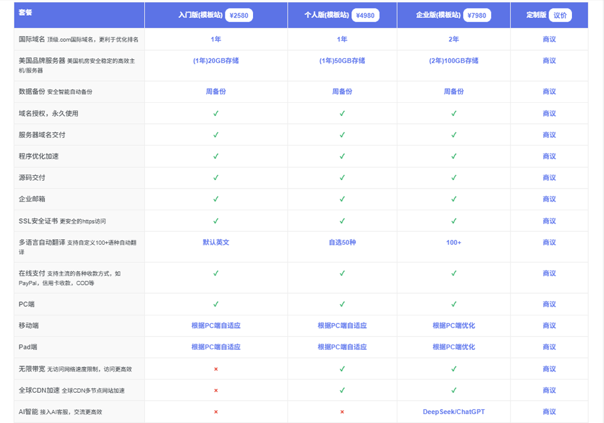Image resolution: width=604 pixels, height=423 pixels.
Task: Click the red cross for AI智能 in 个人版
Action: (342, 412)
